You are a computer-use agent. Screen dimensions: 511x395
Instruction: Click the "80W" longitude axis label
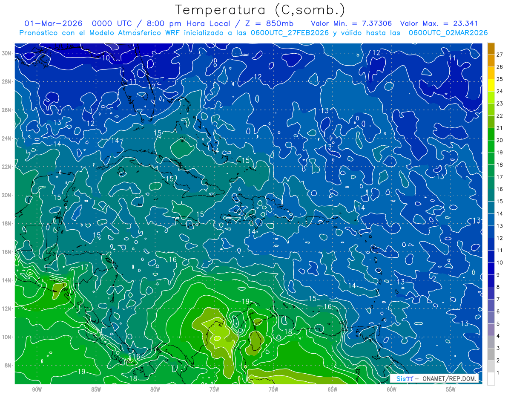coord(155,389)
